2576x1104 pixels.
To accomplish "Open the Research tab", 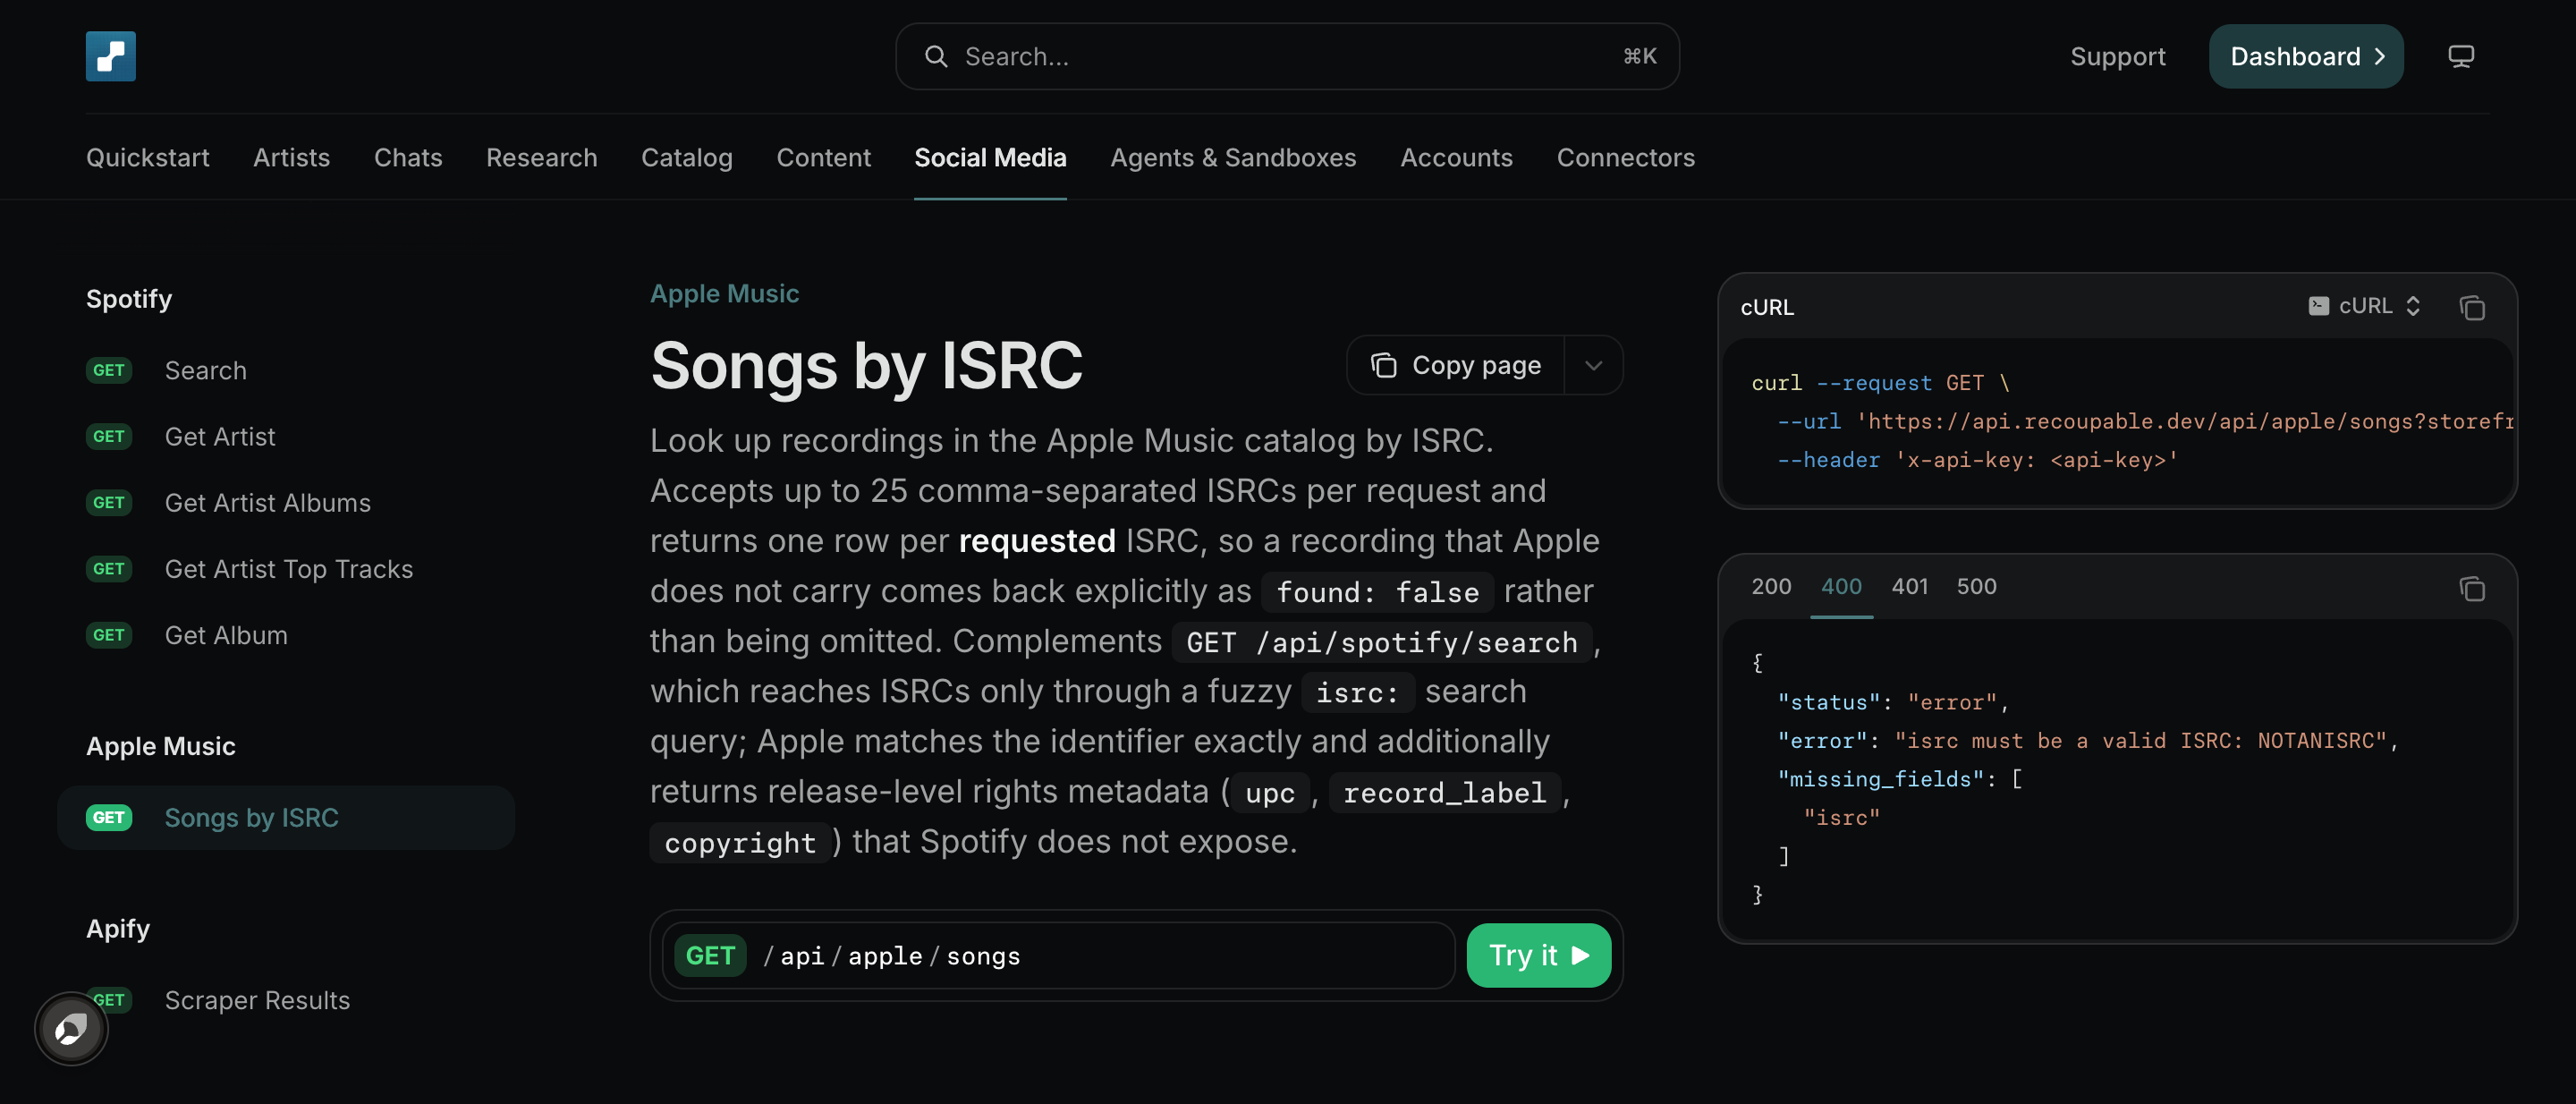I will point(542,157).
